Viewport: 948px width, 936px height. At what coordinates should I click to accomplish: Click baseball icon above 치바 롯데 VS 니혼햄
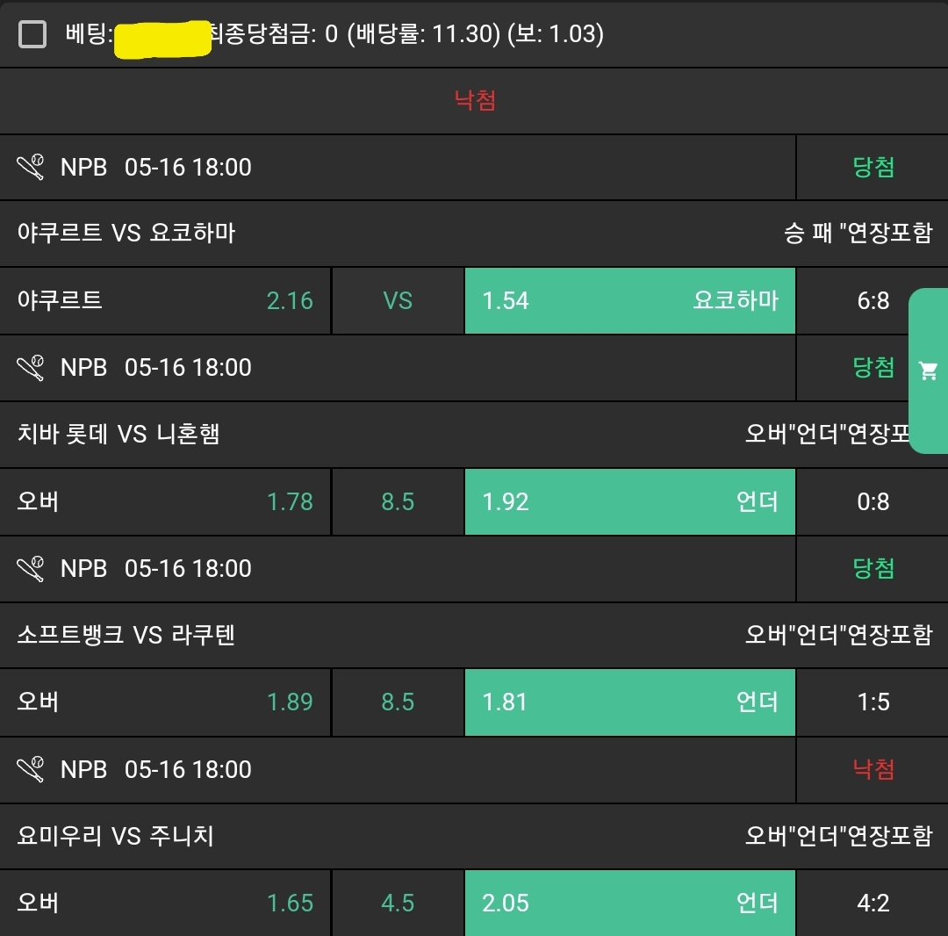tap(31, 368)
